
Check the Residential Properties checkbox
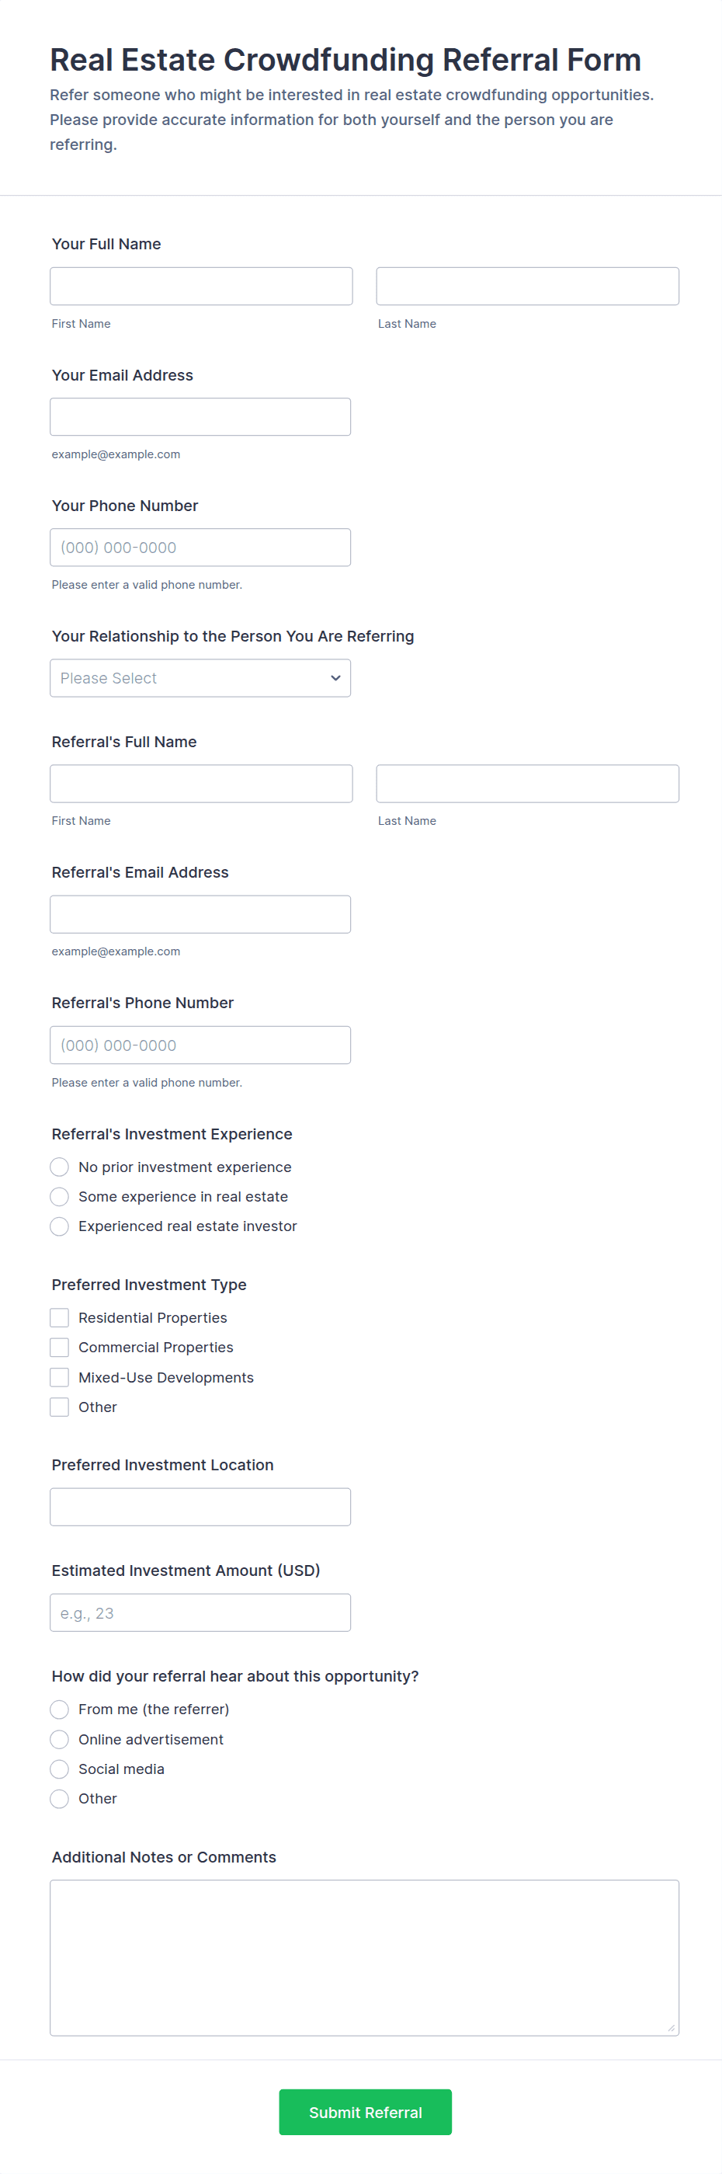click(59, 1317)
